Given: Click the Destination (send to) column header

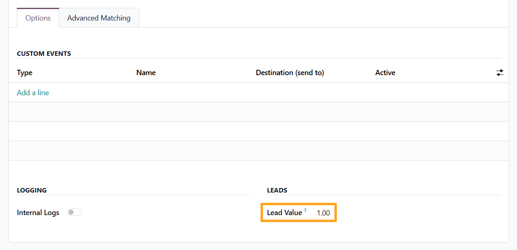Looking at the screenshot, I should [290, 73].
